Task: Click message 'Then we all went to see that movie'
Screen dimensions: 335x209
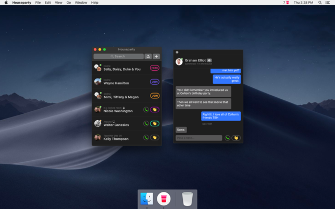Action: click(203, 103)
